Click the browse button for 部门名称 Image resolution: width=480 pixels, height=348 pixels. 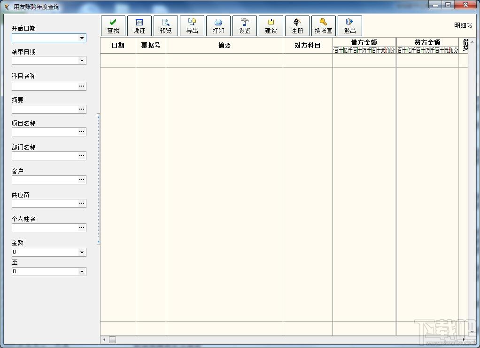(x=82, y=156)
